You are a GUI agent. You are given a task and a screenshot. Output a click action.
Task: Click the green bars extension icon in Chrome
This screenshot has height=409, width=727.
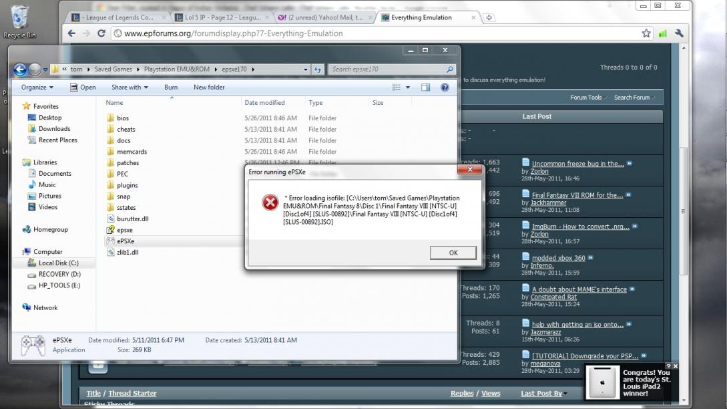click(662, 33)
